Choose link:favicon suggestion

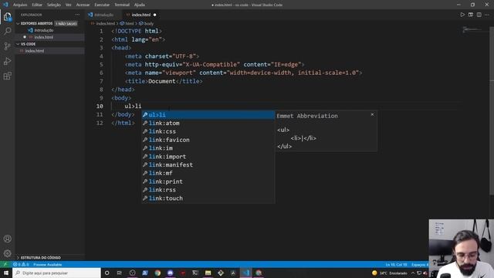click(208, 140)
